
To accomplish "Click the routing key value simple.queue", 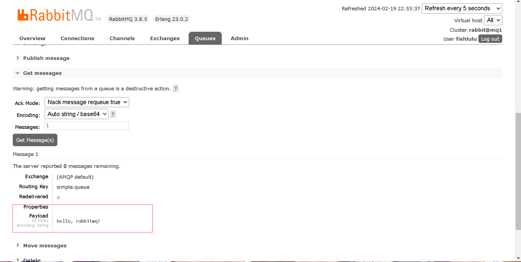I will [73, 187].
